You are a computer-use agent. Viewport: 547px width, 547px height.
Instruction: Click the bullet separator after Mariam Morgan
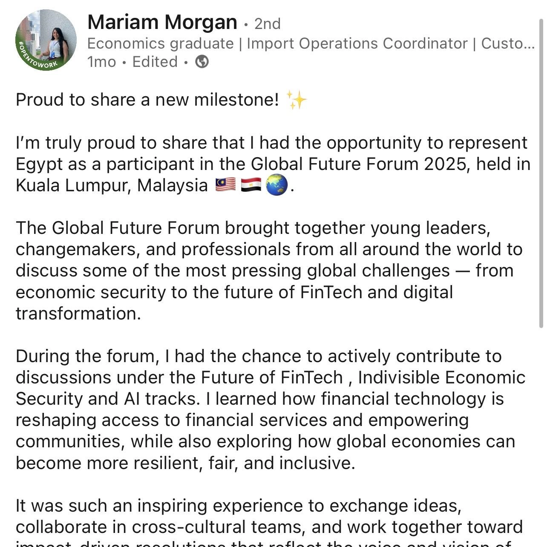tap(246, 23)
